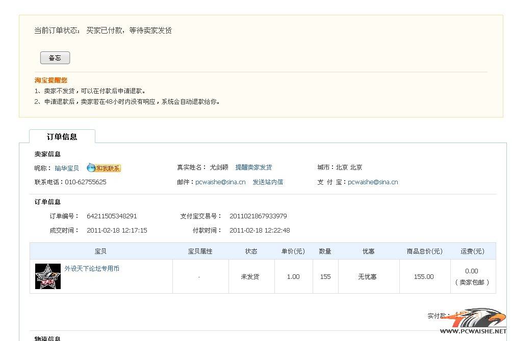Click the 商品总价(元) column header
Viewport: 512px width, 341px height.
click(x=424, y=251)
